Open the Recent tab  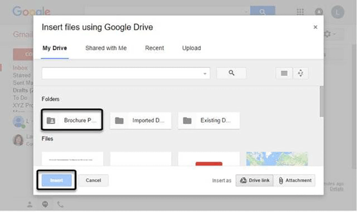click(154, 48)
